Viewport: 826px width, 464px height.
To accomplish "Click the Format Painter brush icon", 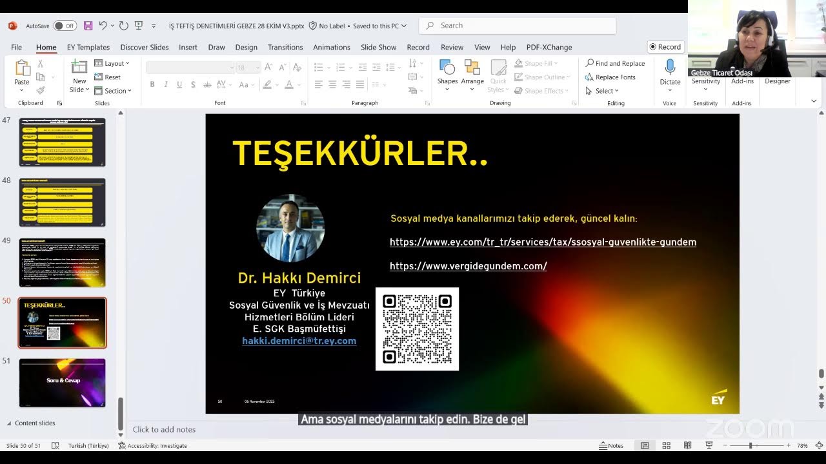I will point(40,90).
